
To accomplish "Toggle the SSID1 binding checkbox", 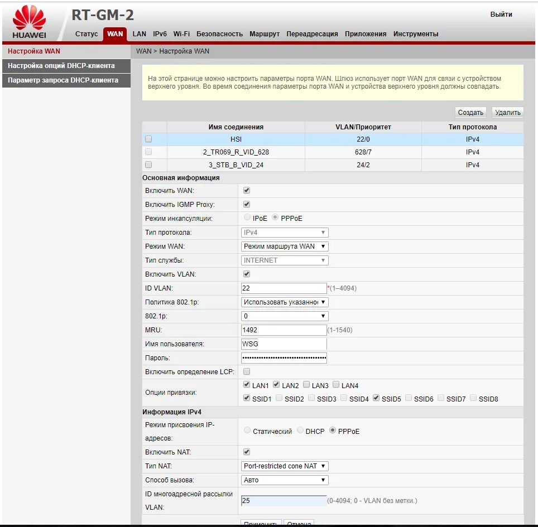I will tap(246, 398).
